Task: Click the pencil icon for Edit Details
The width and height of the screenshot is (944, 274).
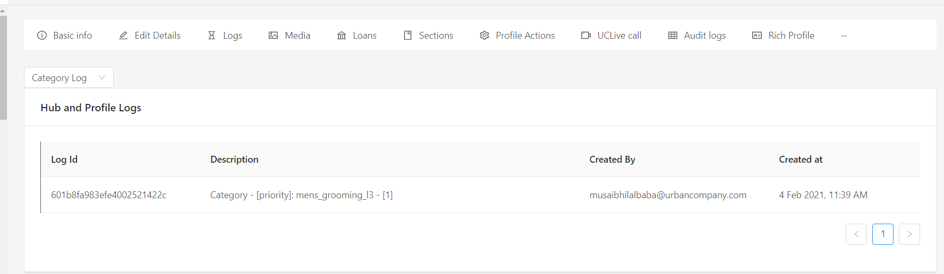Action: pyautogui.click(x=123, y=36)
